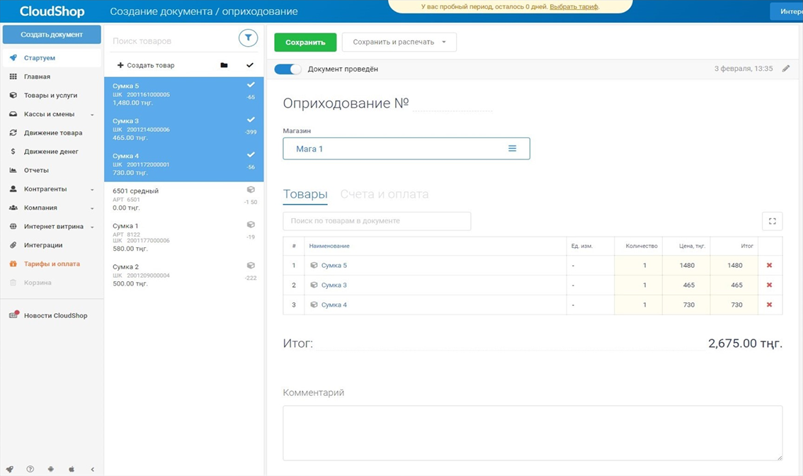Switch to Счета и оплата tab

[384, 194]
